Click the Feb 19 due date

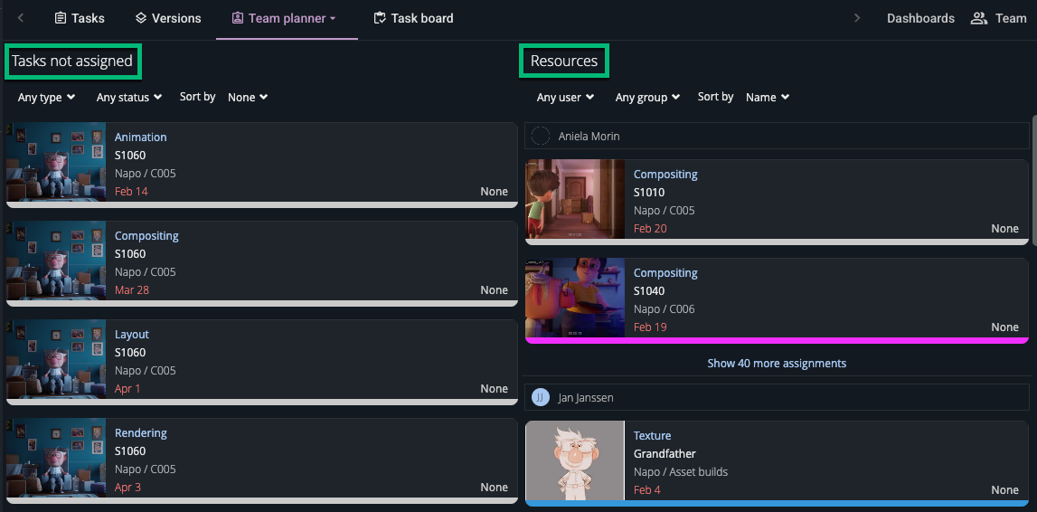[x=650, y=327]
